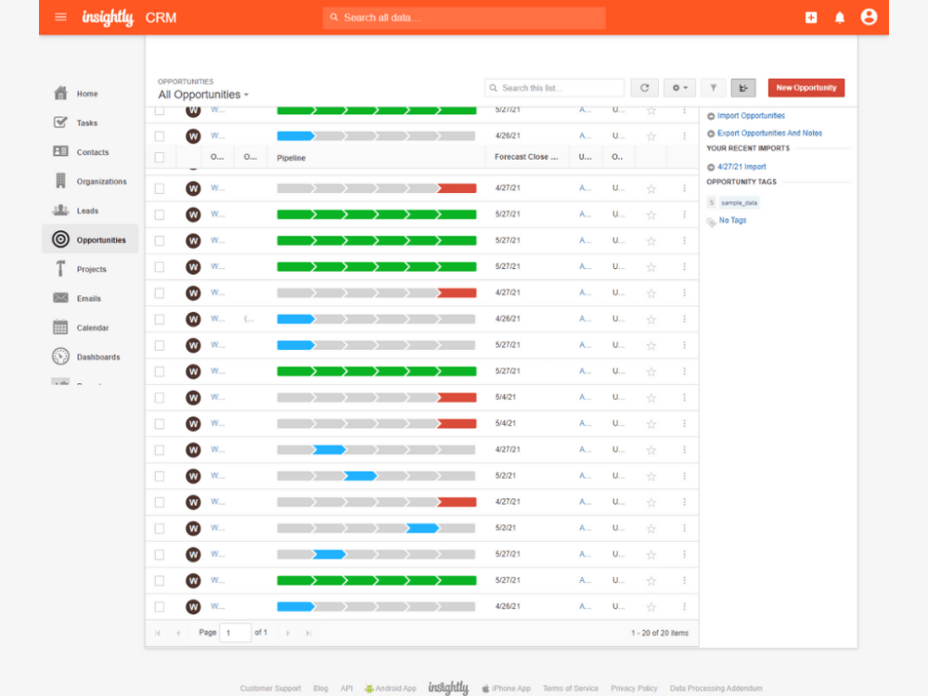Filter by the sample_data tag
Viewport: 928px width, 696px height.
pos(740,202)
